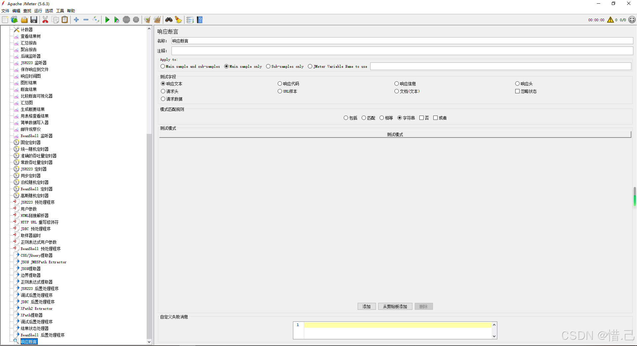Start the test with green play icon
This screenshot has width=637, height=346.
tap(107, 20)
